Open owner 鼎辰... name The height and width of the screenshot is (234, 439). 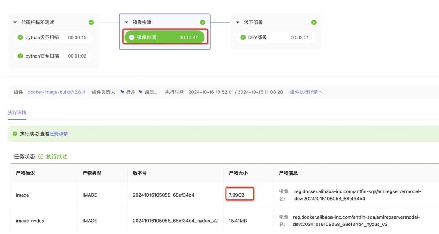pyautogui.click(x=151, y=92)
